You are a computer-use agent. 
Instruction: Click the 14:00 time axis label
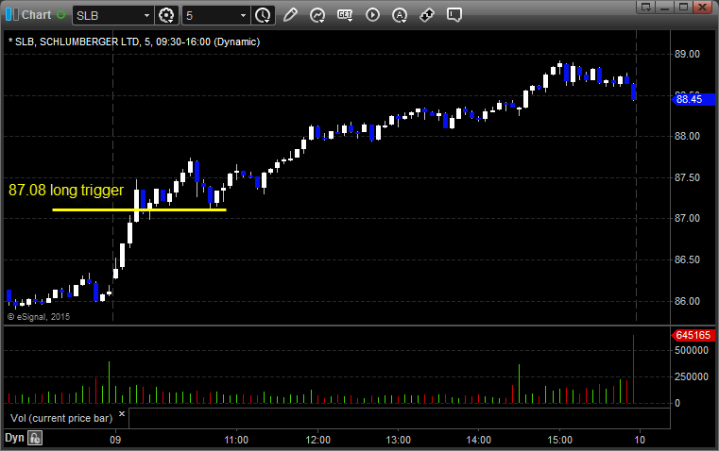[x=479, y=440]
